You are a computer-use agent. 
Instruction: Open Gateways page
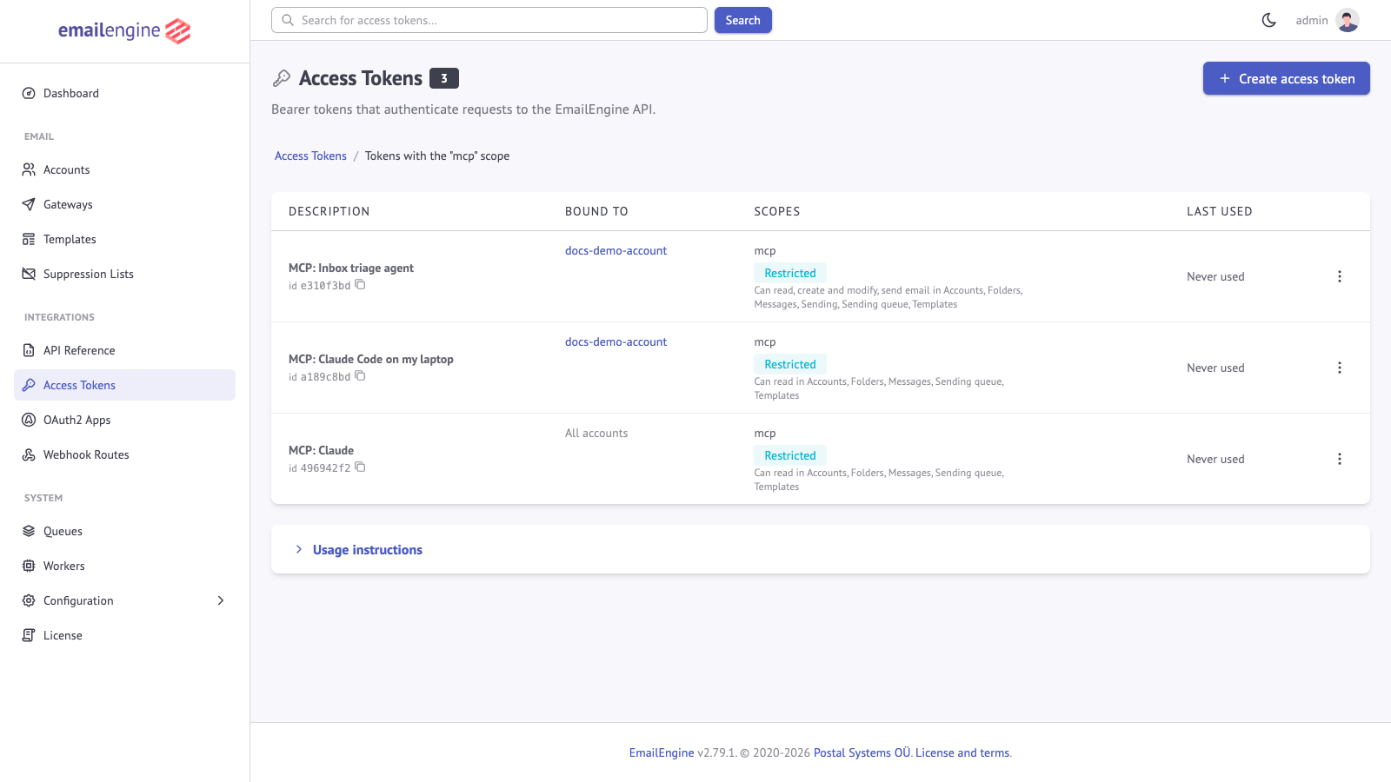pyautogui.click(x=124, y=204)
